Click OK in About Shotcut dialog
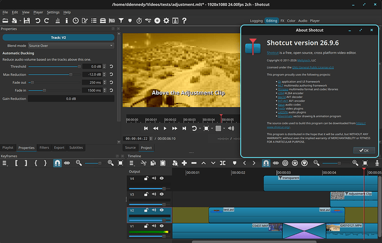The width and height of the screenshot is (382, 243). point(364,150)
